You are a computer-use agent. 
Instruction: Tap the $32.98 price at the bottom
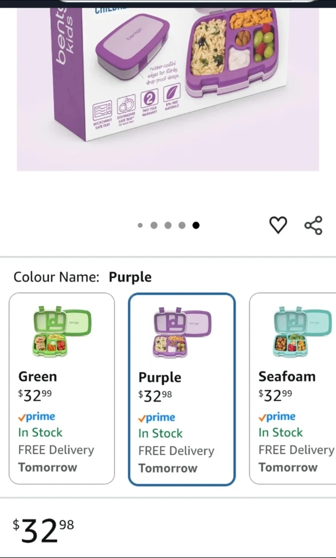click(43, 531)
